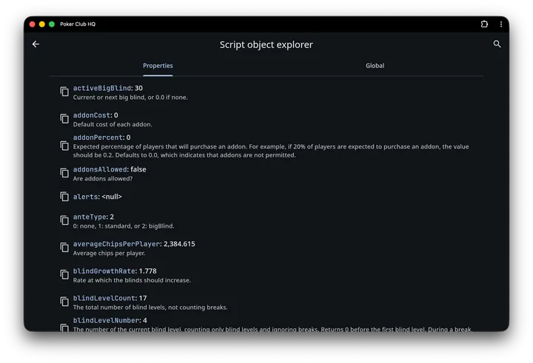
Task: Copy the anteType property
Action: point(64,220)
